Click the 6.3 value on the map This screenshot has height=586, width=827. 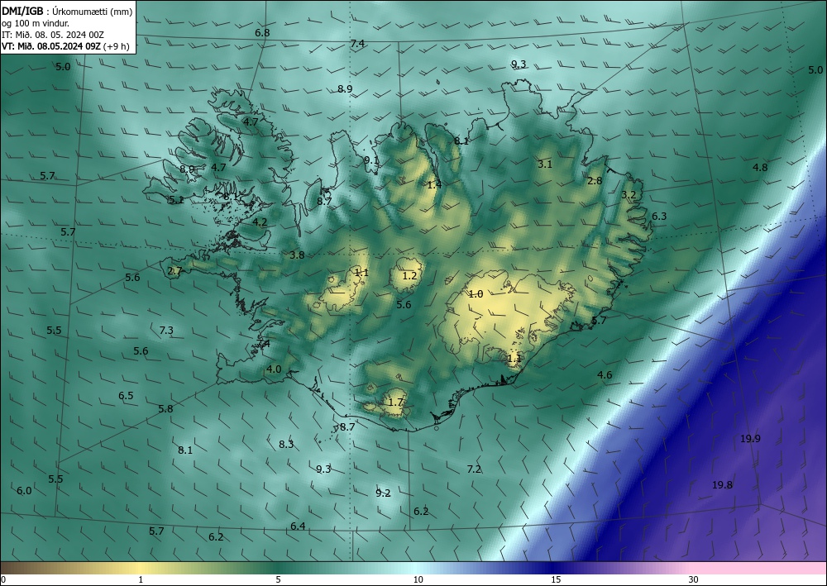coord(659,216)
